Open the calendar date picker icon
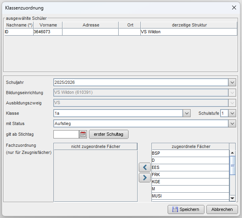The image size is (242, 218). (83, 134)
